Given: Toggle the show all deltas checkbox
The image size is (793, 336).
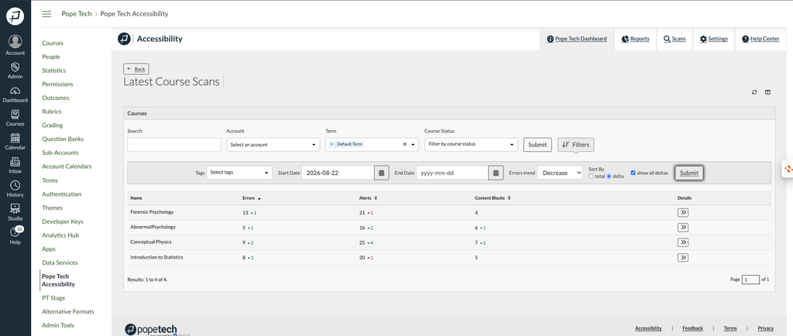Looking at the screenshot, I should coord(633,173).
